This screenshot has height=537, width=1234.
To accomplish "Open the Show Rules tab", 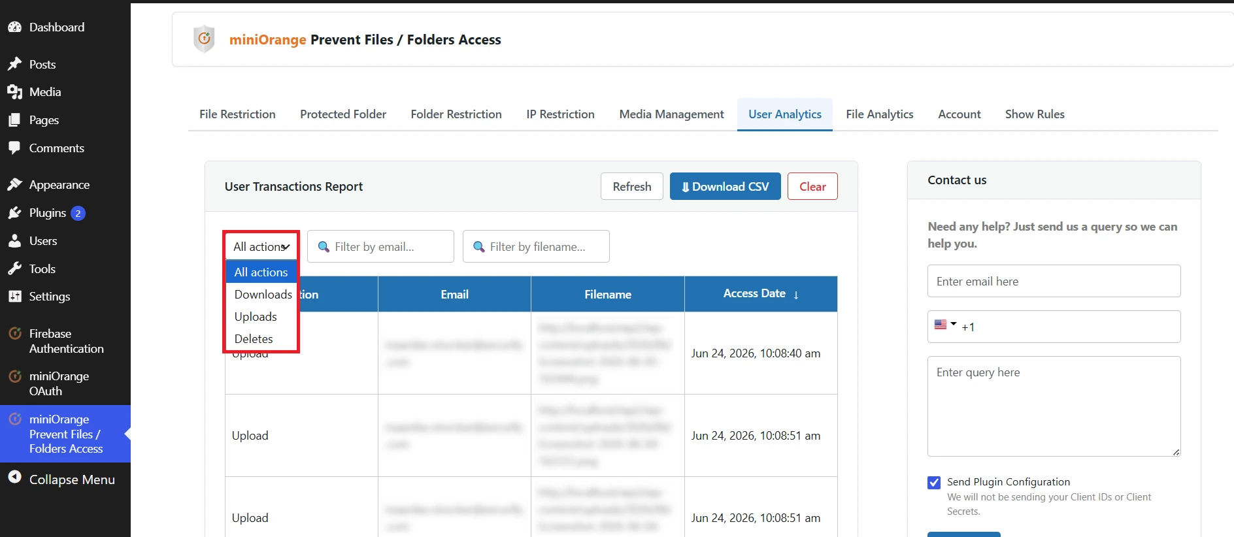I will pos(1035,114).
